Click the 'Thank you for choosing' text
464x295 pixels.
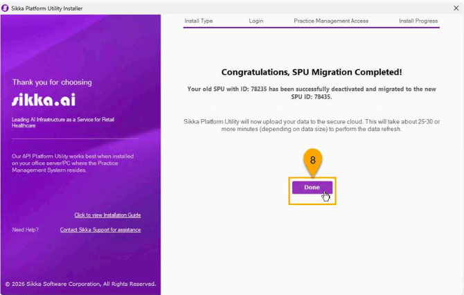click(52, 82)
